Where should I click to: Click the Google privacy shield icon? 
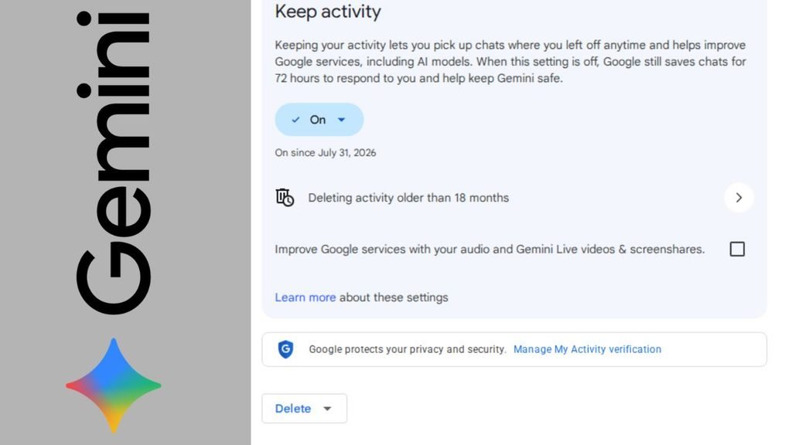[x=286, y=349]
